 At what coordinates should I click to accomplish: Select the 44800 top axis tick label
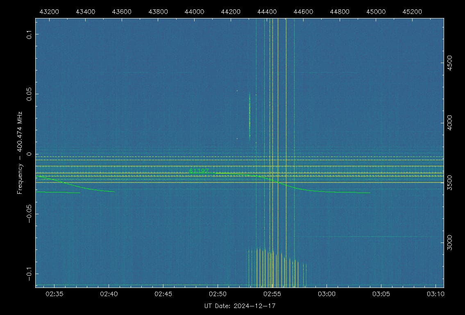coord(340,11)
